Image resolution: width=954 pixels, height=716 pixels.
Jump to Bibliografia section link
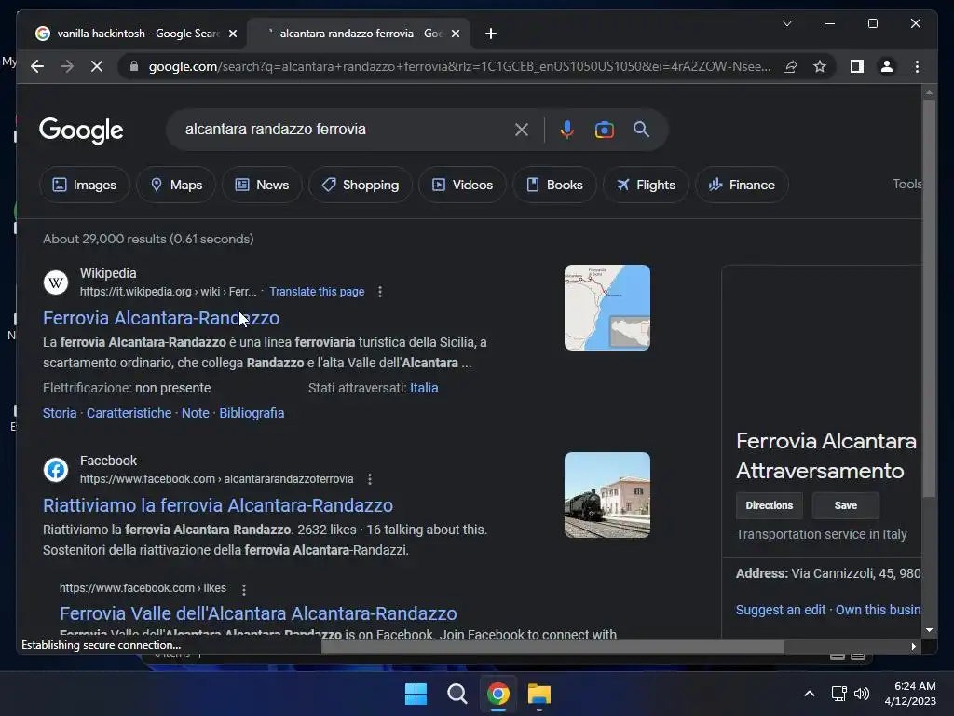pos(252,413)
